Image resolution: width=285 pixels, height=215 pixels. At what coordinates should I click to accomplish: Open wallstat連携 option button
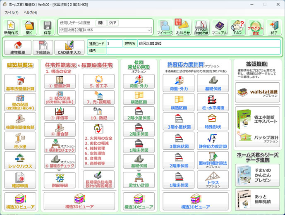click(x=257, y=92)
